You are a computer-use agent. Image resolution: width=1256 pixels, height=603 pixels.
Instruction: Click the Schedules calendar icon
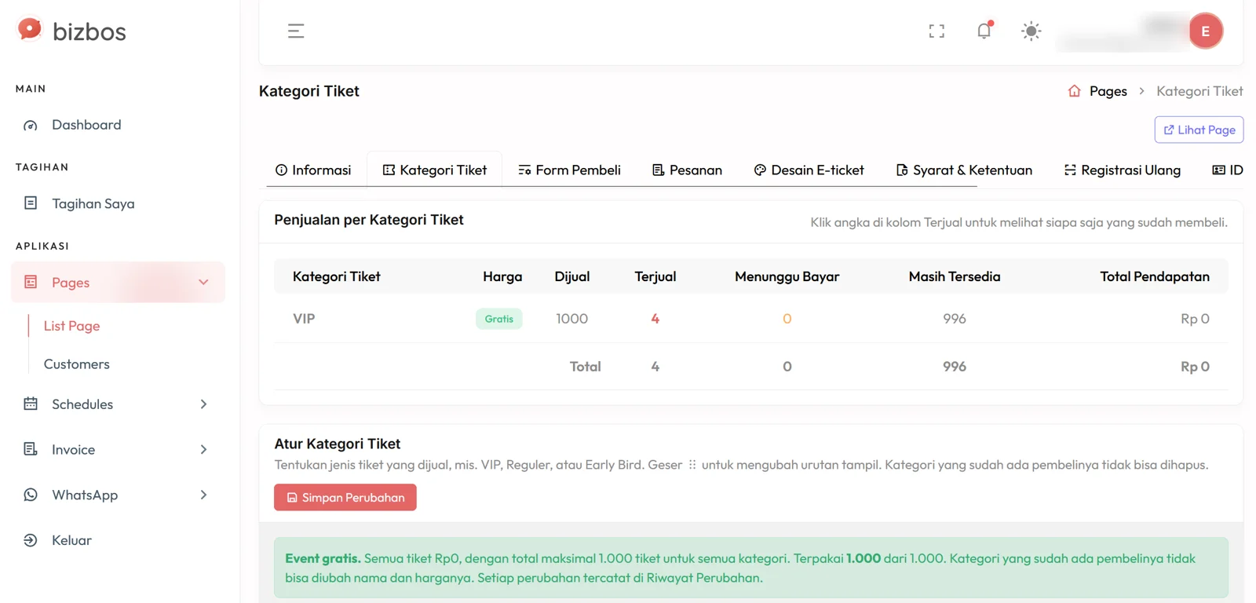(x=31, y=404)
